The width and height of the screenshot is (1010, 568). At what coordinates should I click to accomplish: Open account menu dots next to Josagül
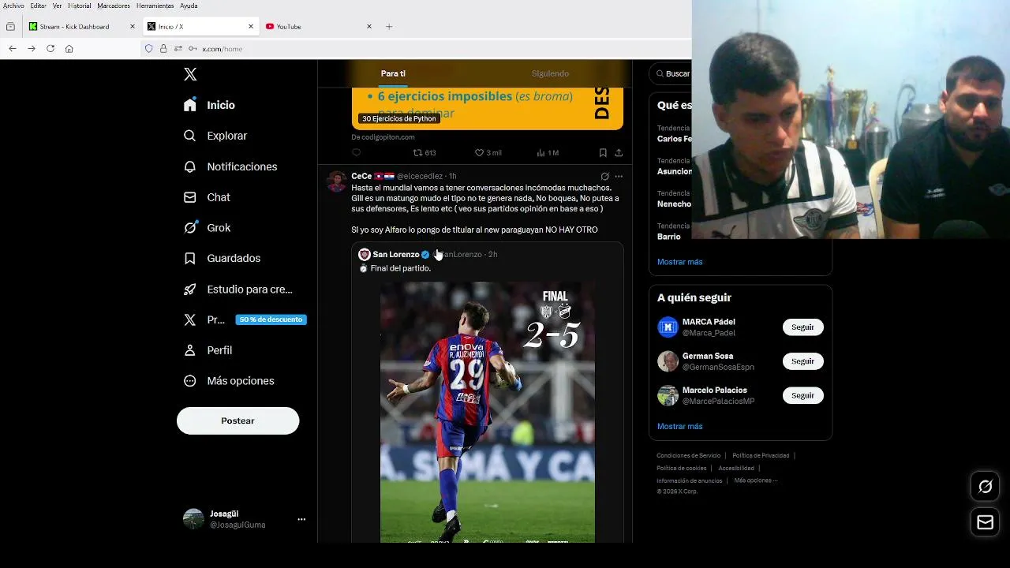[x=301, y=519]
